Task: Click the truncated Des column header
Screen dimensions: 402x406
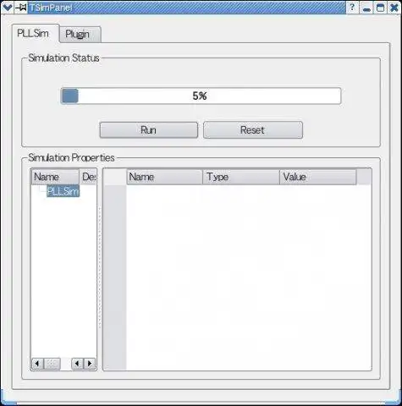Action: 88,177
